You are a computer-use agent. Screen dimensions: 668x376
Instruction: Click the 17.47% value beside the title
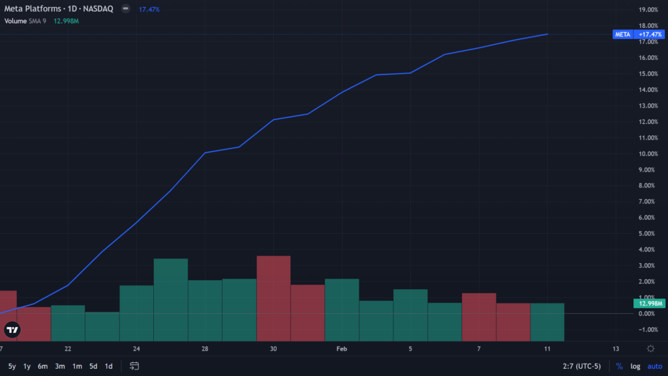tap(149, 9)
